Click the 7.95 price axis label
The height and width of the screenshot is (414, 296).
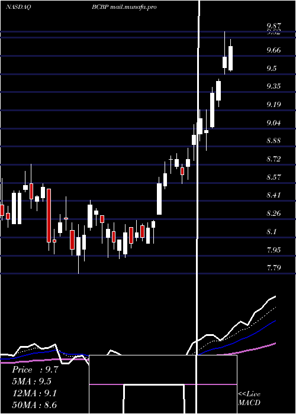tap(274, 250)
